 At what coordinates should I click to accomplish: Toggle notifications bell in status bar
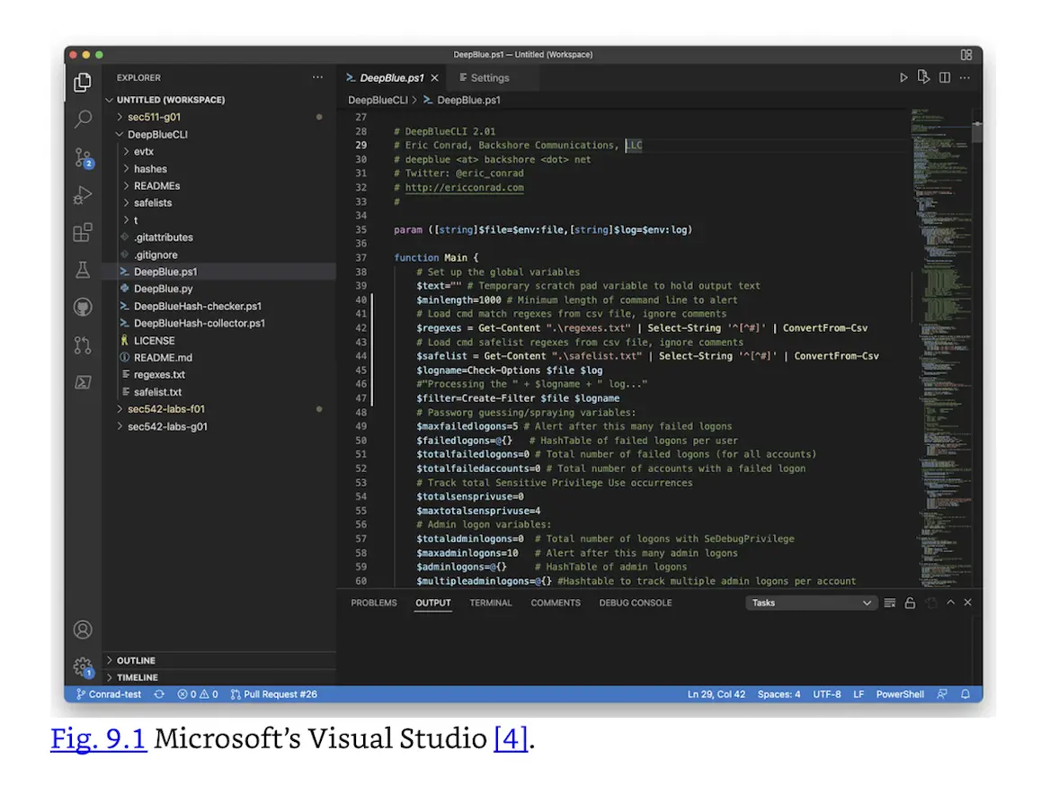point(965,694)
